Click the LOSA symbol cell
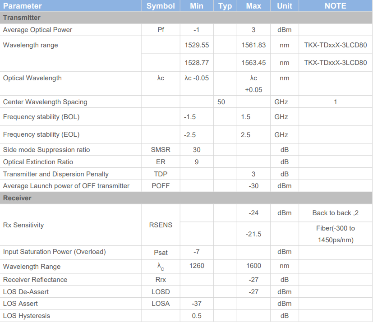 pyautogui.click(x=161, y=304)
